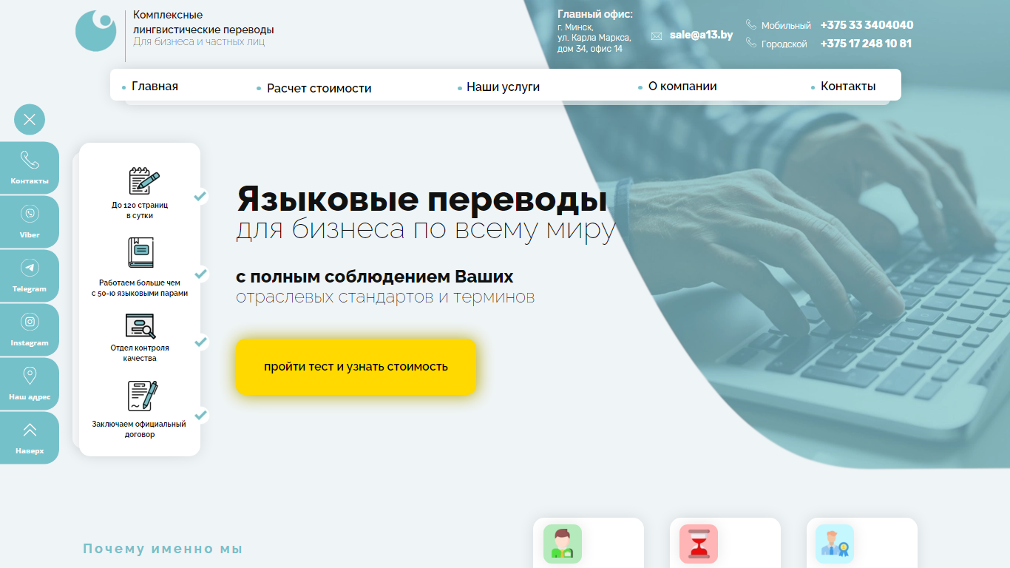Click the До 120 страниц в сутки caption

click(x=140, y=210)
